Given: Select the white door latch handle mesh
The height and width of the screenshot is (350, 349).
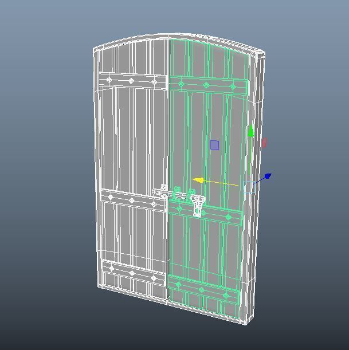Looking at the screenshot, I should tap(198, 205).
